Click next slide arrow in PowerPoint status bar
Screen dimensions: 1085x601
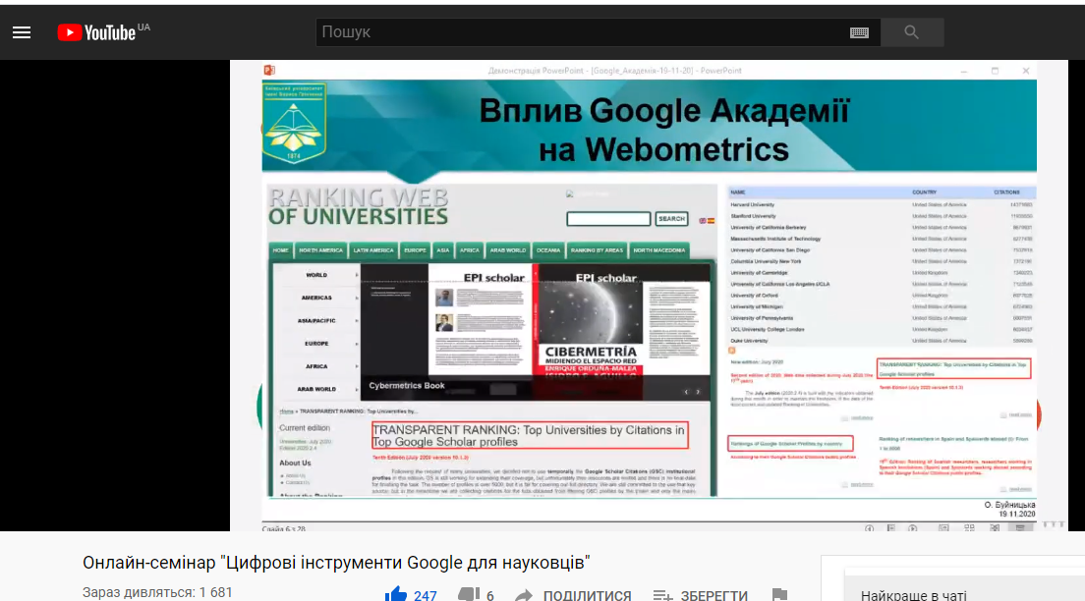pos(913,527)
